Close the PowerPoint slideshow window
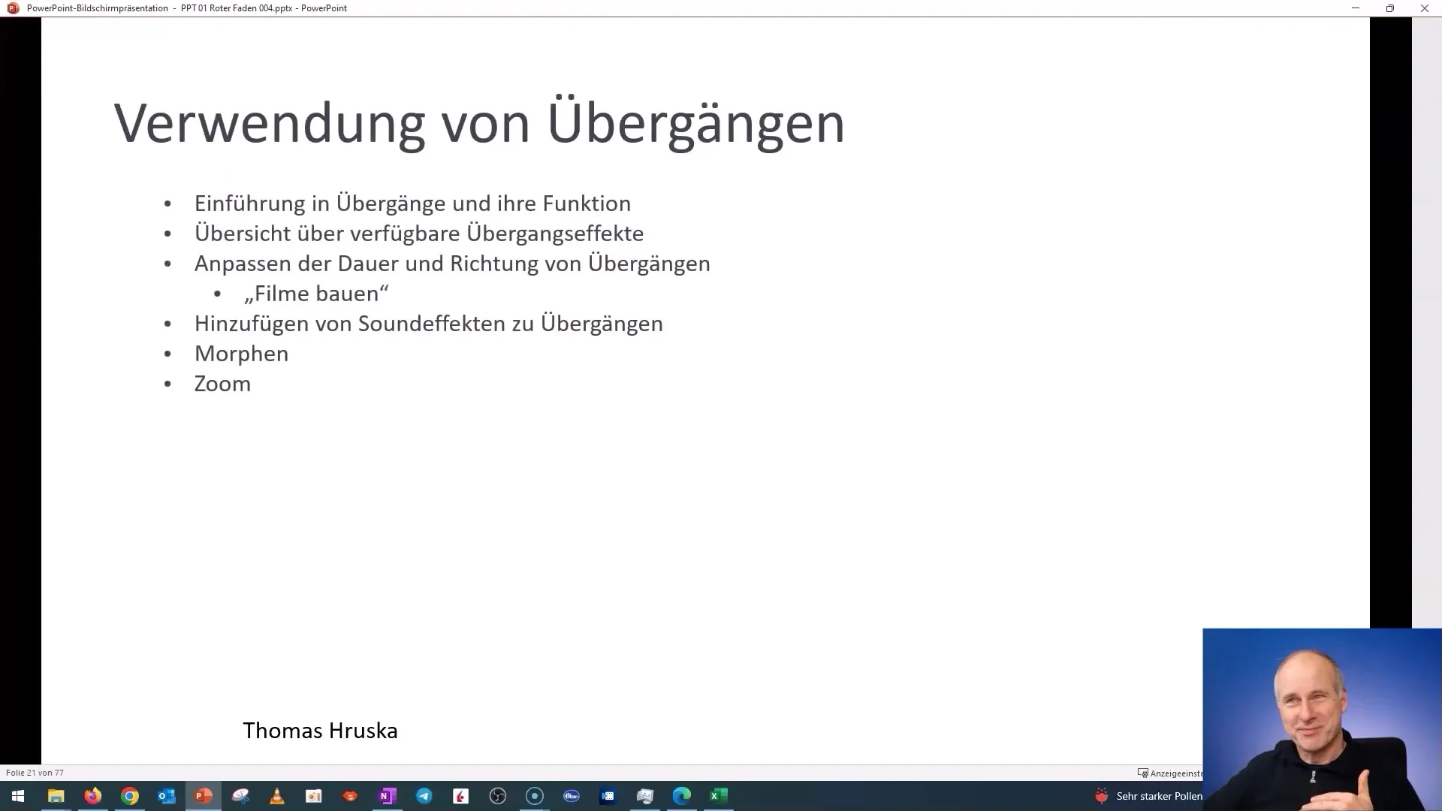Image resolution: width=1442 pixels, height=811 pixels. coord(1425,8)
